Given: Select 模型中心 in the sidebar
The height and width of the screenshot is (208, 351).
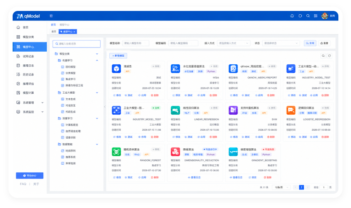Looking at the screenshot, I should click(29, 47).
